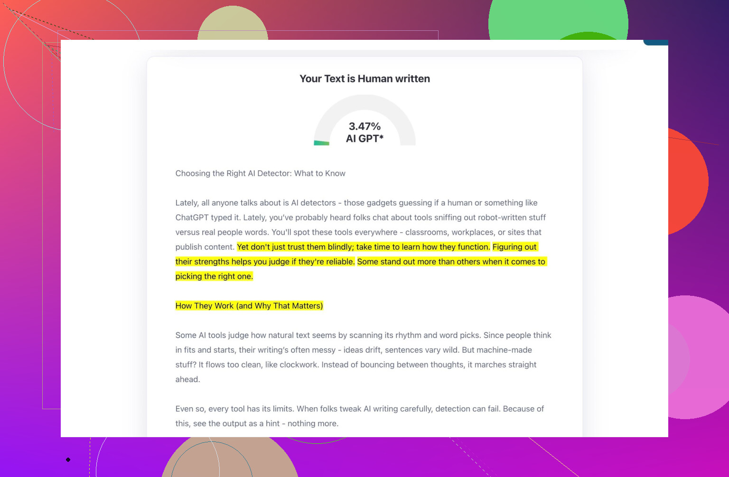Click the word "ChatGPT" in first paragraph
Image resolution: width=729 pixels, height=477 pixels.
[192, 218]
